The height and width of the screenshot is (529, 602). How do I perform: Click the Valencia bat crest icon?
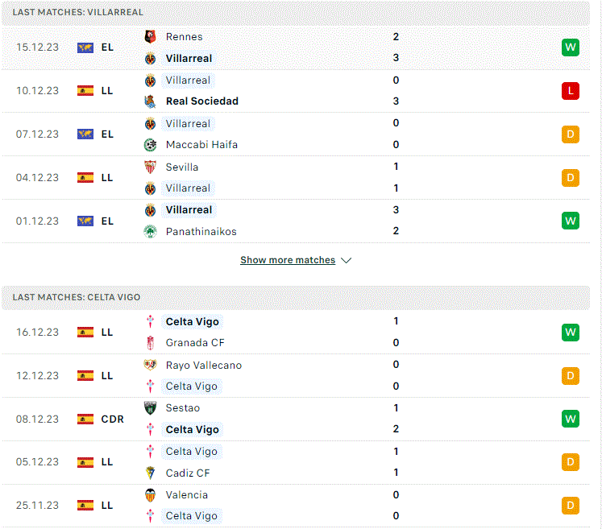click(150, 495)
